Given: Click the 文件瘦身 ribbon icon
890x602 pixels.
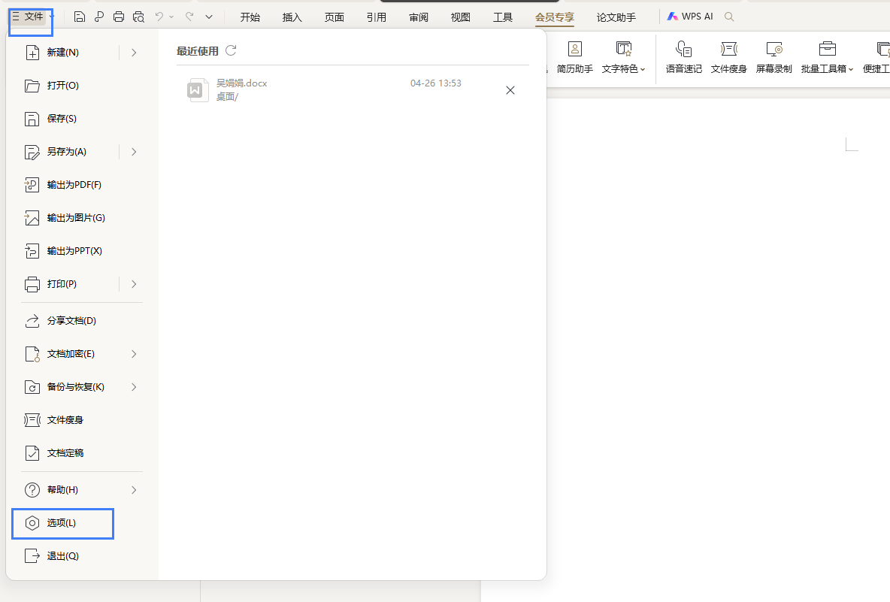Looking at the screenshot, I should tap(729, 57).
